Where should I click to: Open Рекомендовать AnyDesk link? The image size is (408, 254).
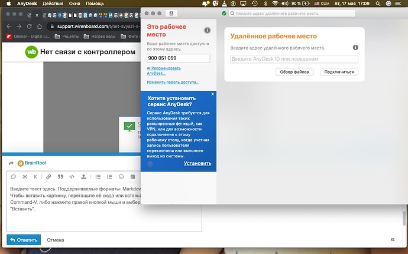point(164,71)
